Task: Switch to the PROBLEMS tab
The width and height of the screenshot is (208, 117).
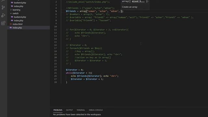Action: 58,110
